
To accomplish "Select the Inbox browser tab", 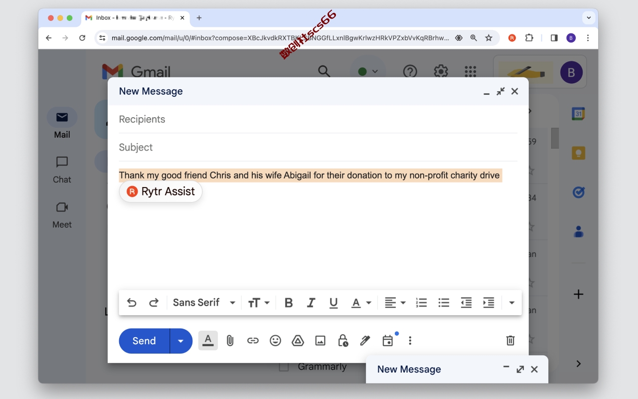I will (x=135, y=18).
